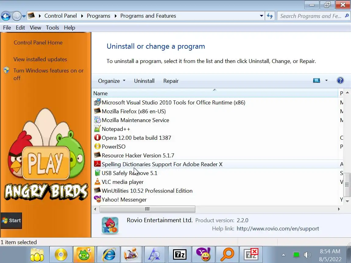Open the Help menu
The width and height of the screenshot is (351, 263).
coord(69,28)
